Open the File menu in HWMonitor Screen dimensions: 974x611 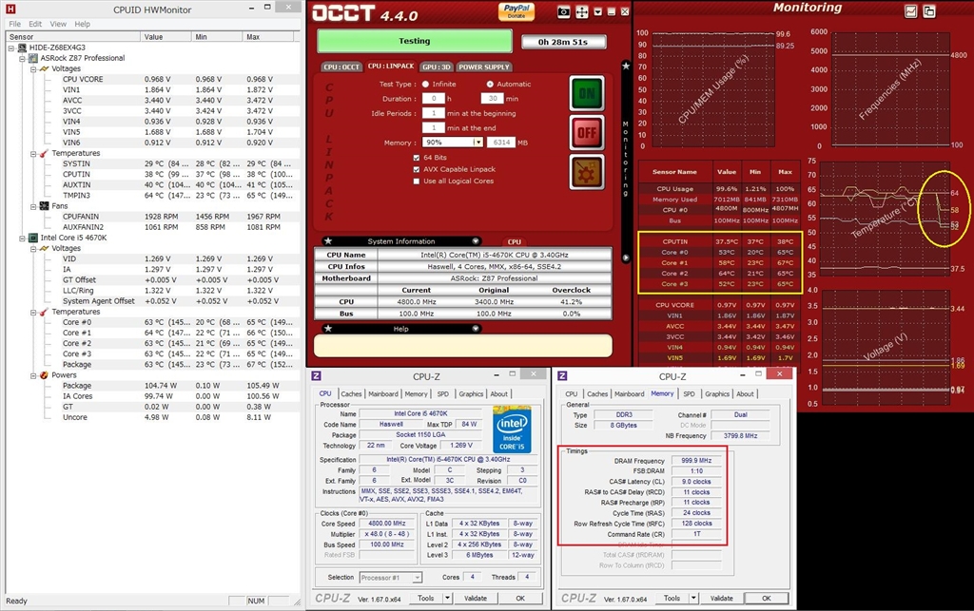[x=15, y=24]
